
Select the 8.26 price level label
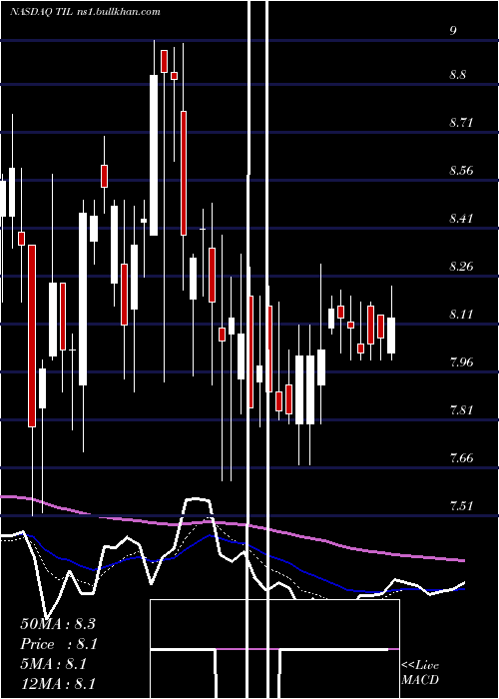pos(461,266)
